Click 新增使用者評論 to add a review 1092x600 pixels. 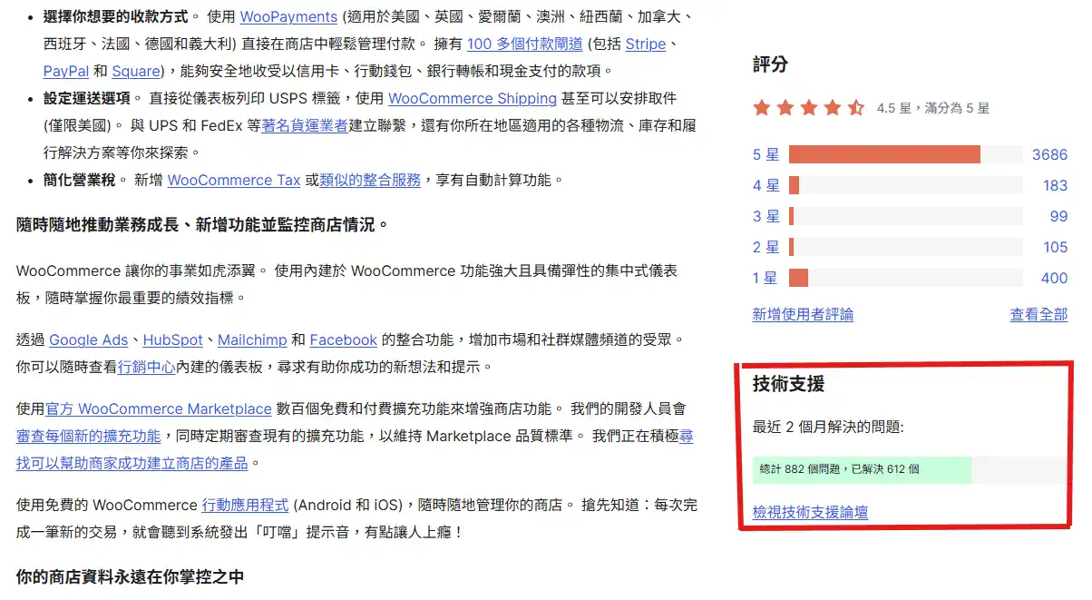pos(803,314)
